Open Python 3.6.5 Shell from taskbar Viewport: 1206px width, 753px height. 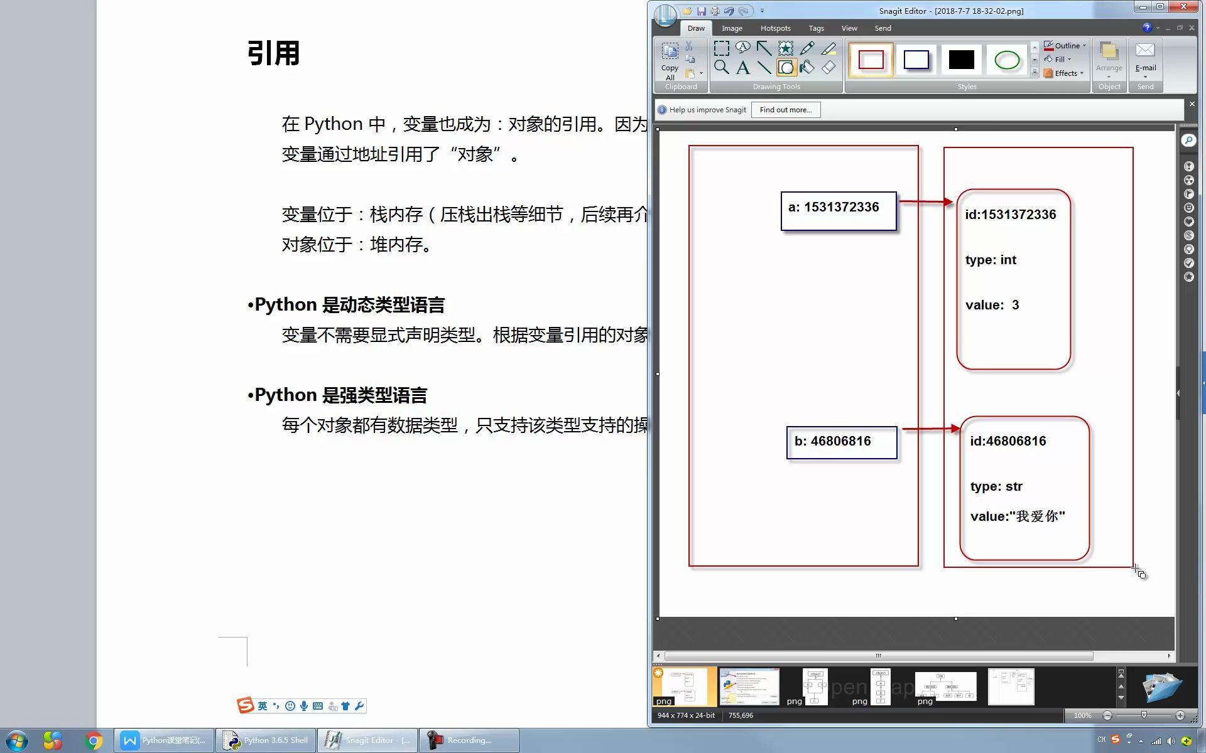(266, 740)
